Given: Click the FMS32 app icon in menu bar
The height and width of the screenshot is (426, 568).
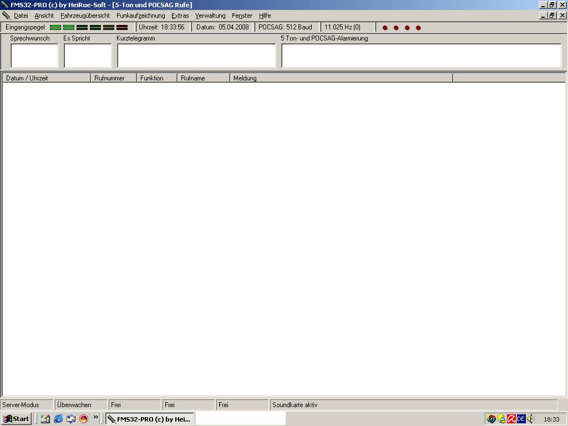Looking at the screenshot, I should pos(6,16).
